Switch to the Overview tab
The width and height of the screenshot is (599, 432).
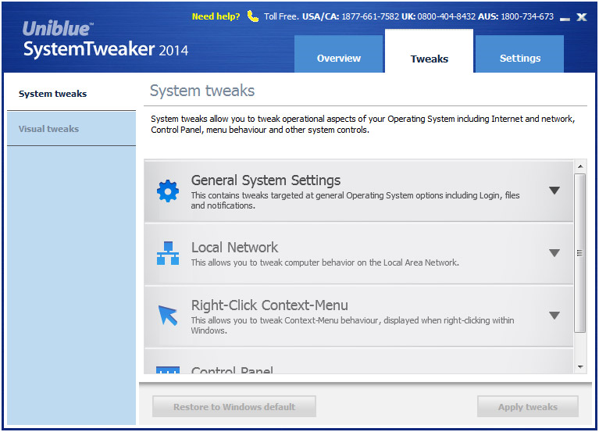pyautogui.click(x=338, y=54)
